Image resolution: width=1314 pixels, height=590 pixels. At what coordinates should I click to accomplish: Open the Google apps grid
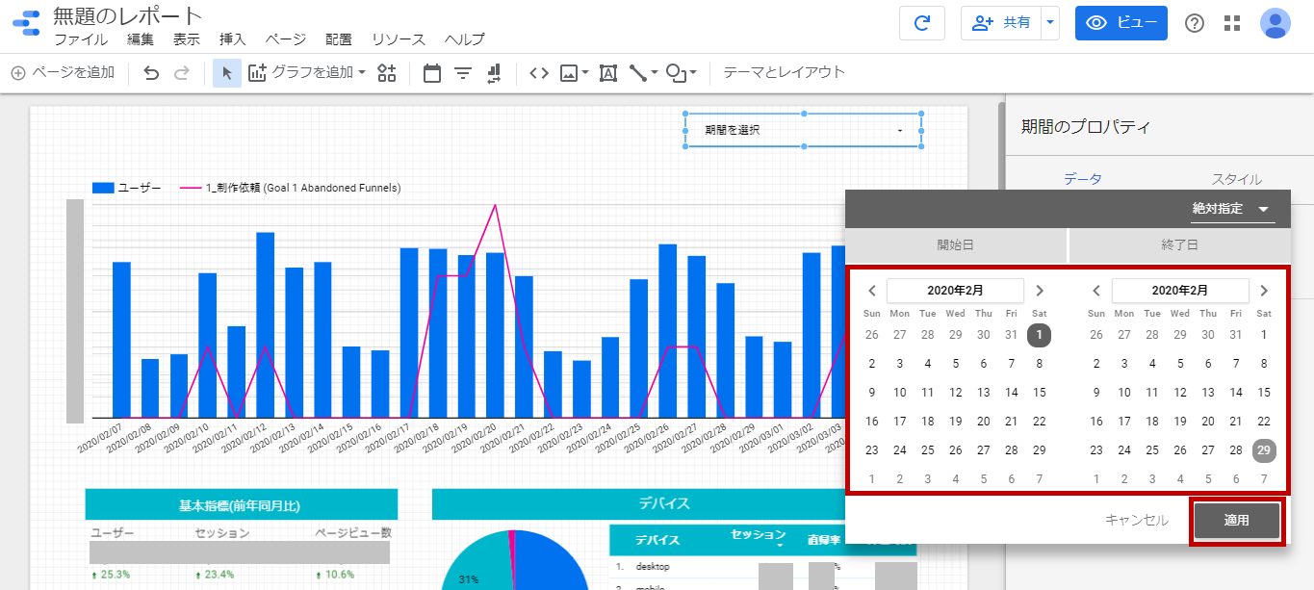click(x=1232, y=24)
